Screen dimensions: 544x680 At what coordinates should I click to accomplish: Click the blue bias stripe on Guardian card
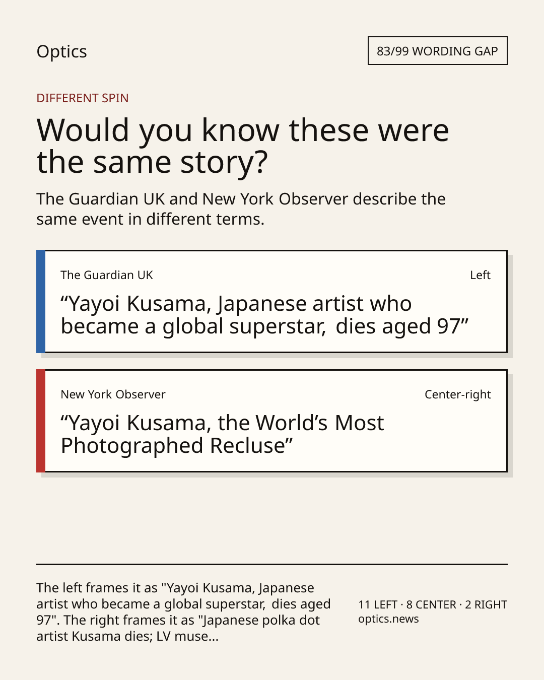point(41,301)
